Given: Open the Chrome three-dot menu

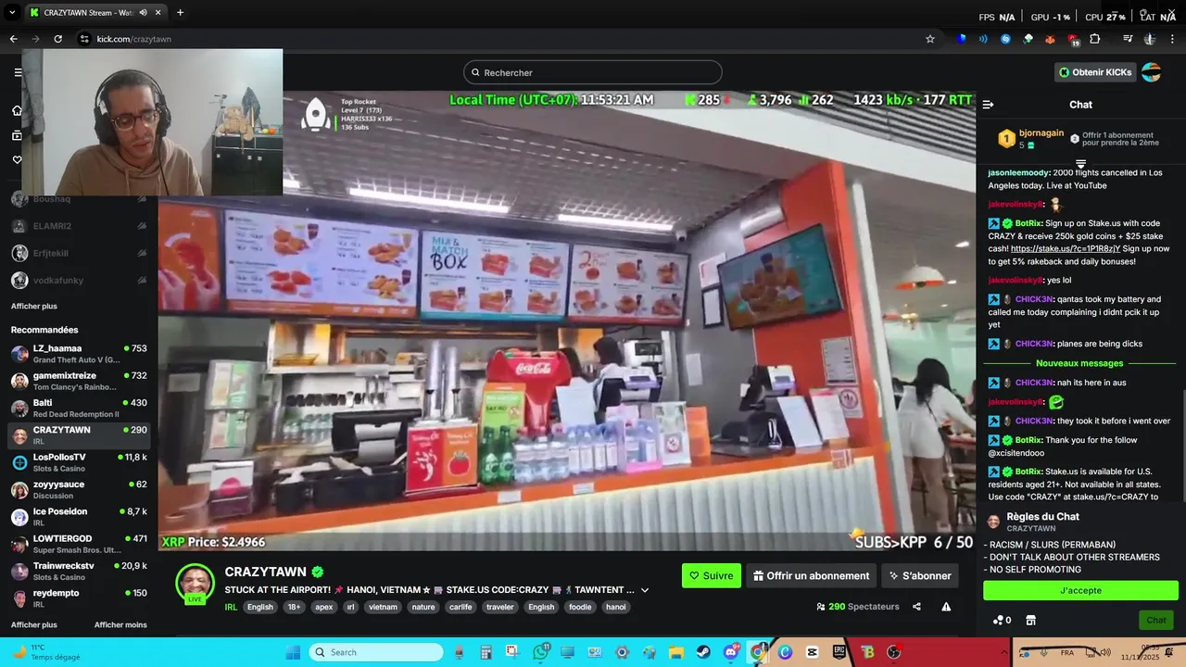Looking at the screenshot, I should click(x=1172, y=39).
